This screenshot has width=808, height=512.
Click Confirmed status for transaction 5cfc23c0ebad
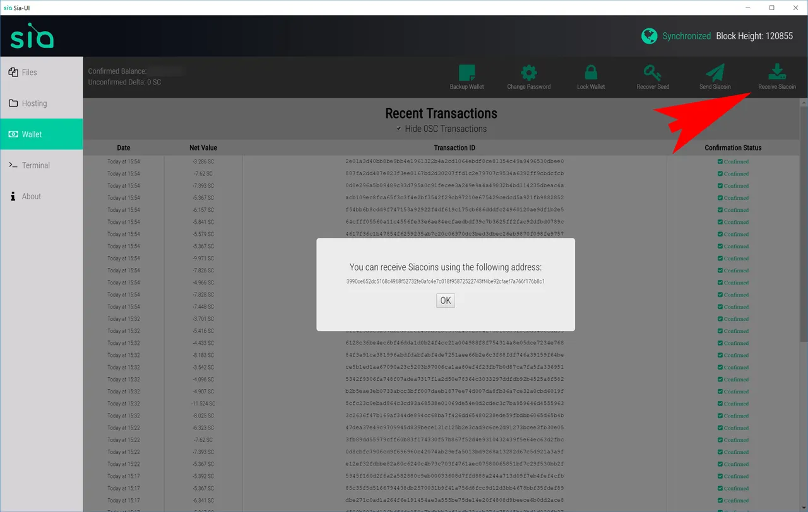point(733,404)
